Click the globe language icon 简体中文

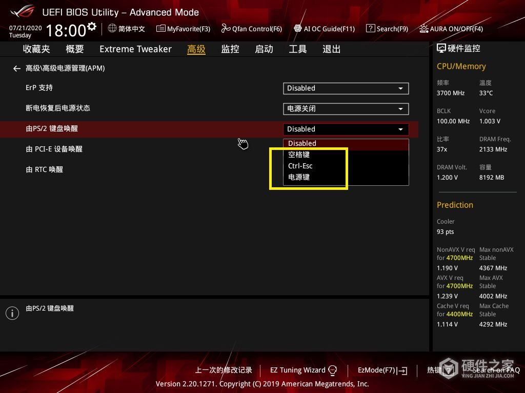[112, 29]
